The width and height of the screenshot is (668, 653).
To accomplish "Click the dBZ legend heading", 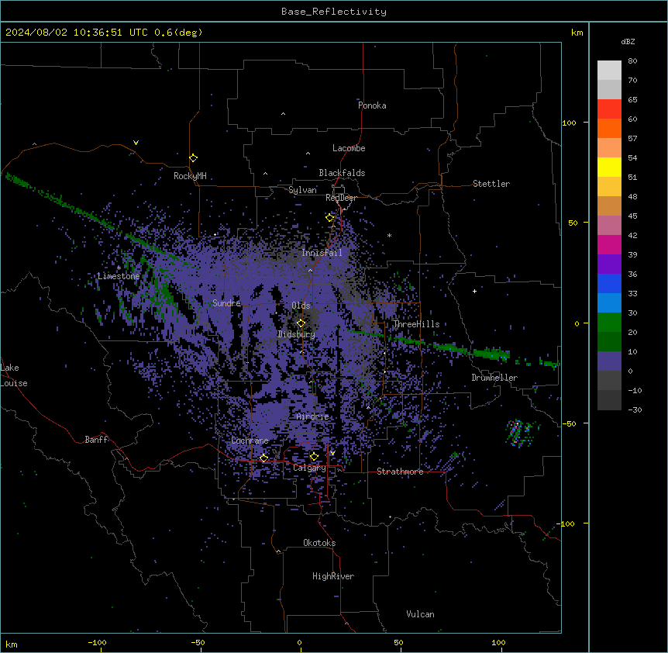I will coord(628,41).
